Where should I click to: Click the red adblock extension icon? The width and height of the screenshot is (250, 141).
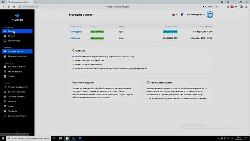point(232,7)
